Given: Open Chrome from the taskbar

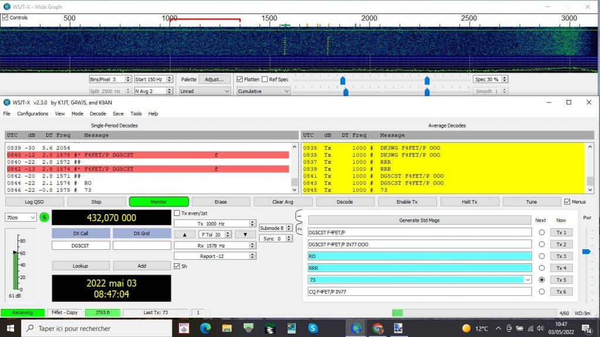Looking at the screenshot, I should (x=378, y=328).
